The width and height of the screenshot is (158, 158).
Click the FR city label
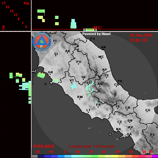98,105
